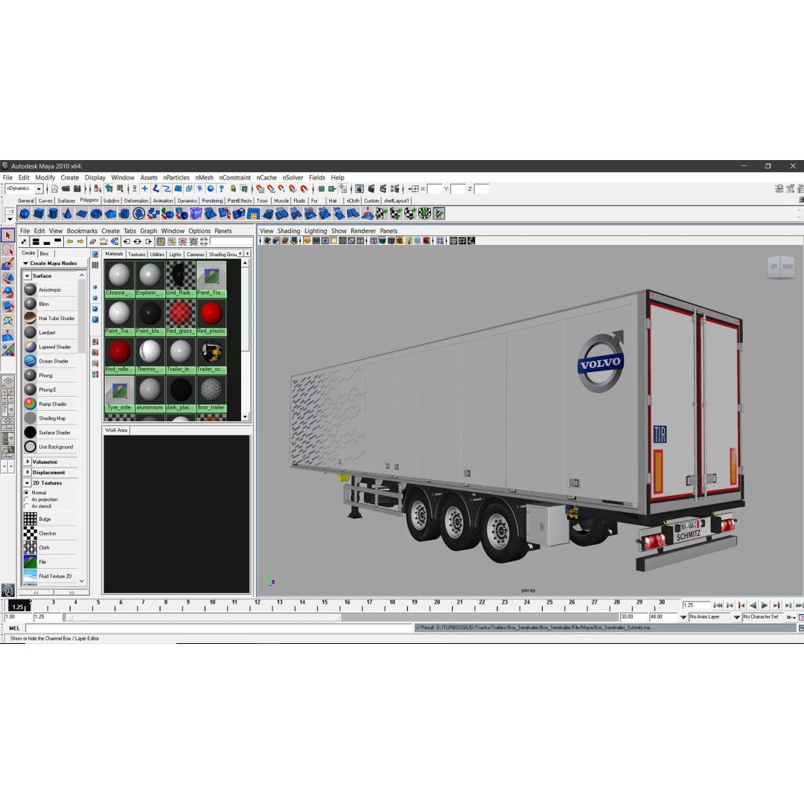Open Hypershade Bookmarks menu
The image size is (804, 804).
(82, 231)
